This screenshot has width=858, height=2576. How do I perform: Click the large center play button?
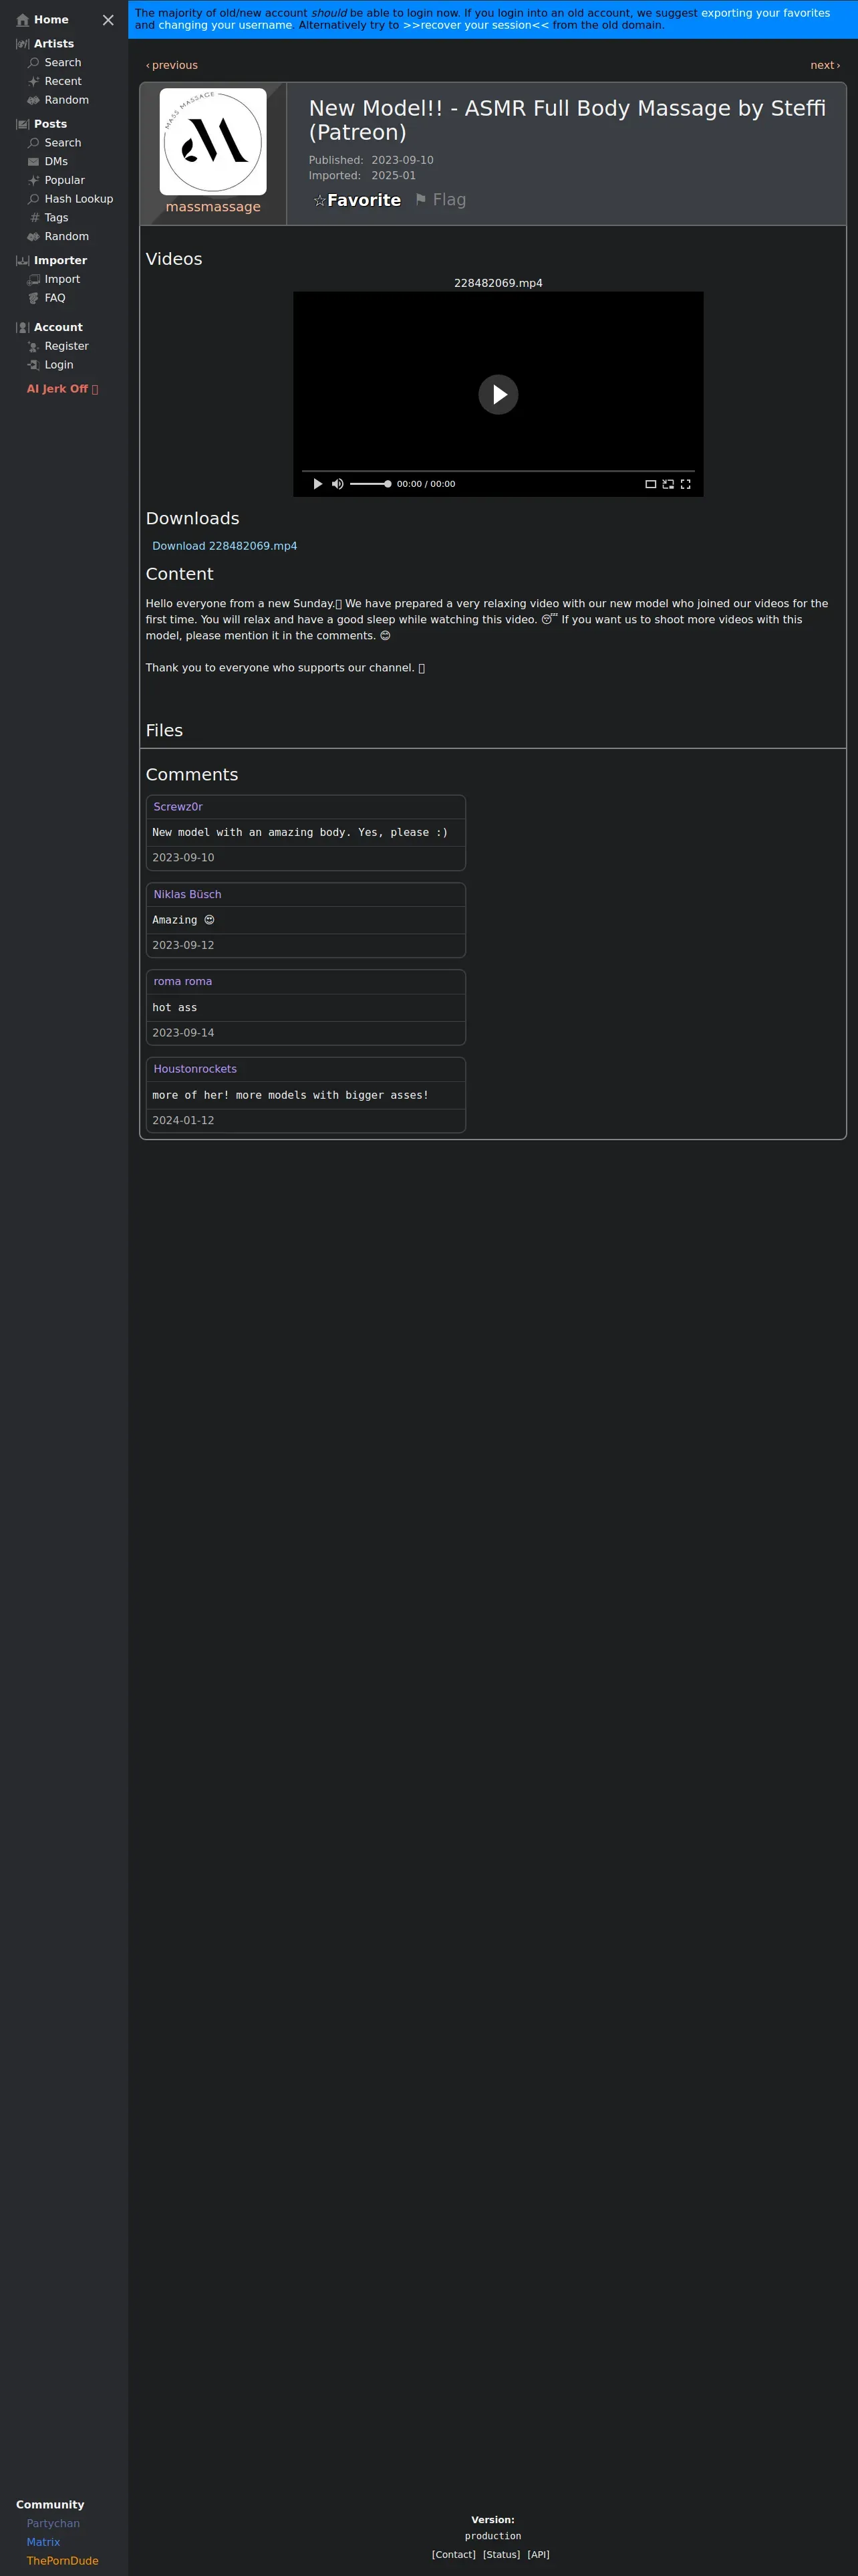pyautogui.click(x=498, y=394)
